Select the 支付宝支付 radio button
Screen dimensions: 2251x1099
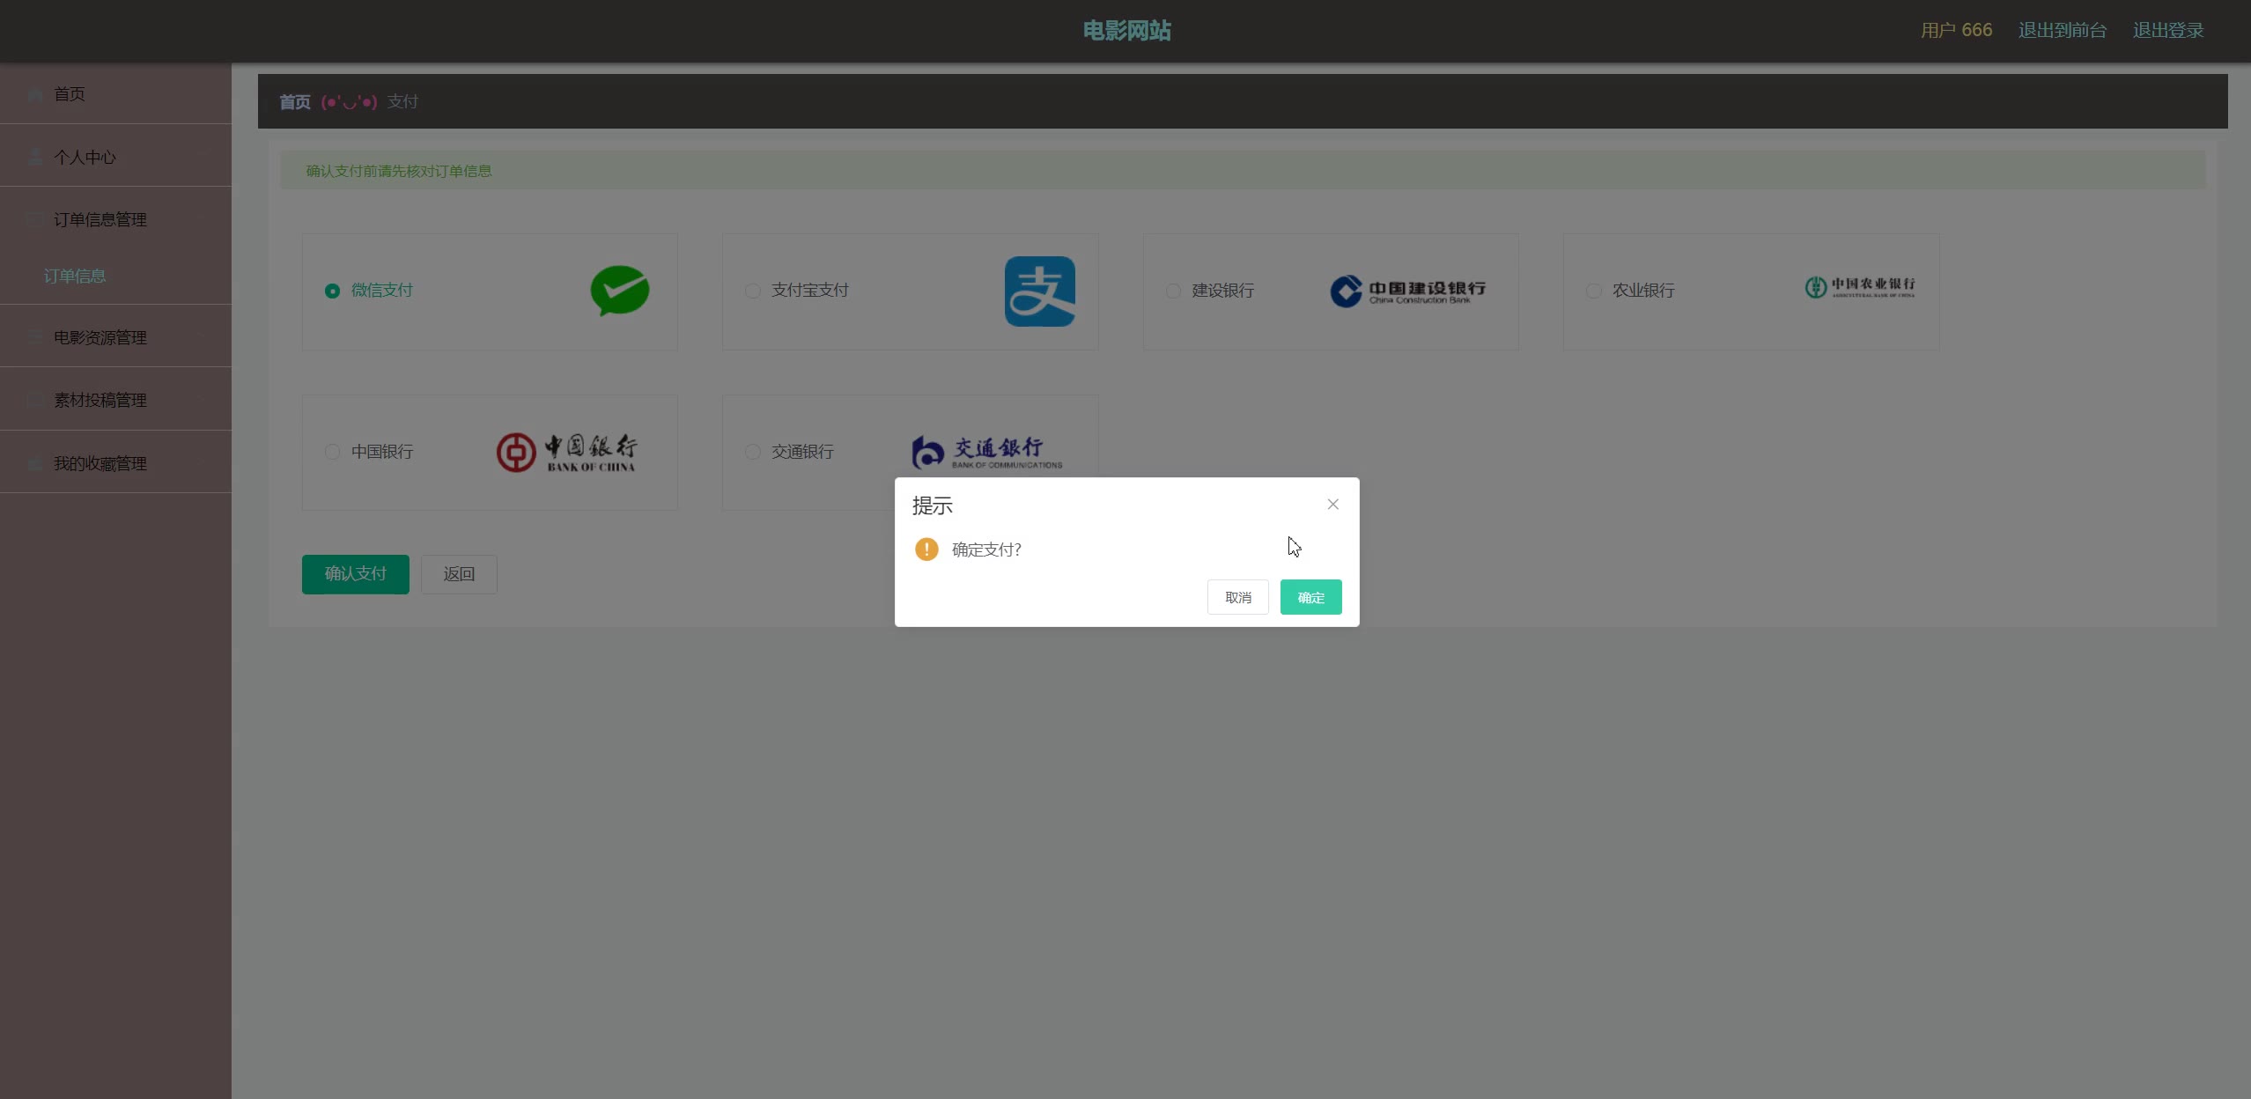point(753,291)
